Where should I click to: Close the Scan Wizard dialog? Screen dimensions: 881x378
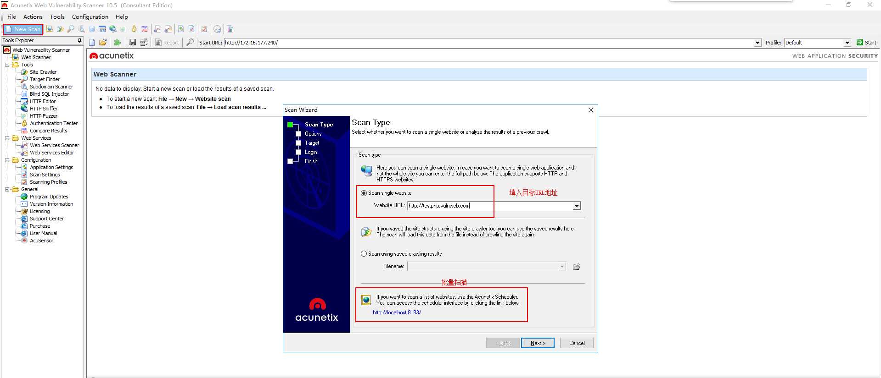tap(591, 110)
